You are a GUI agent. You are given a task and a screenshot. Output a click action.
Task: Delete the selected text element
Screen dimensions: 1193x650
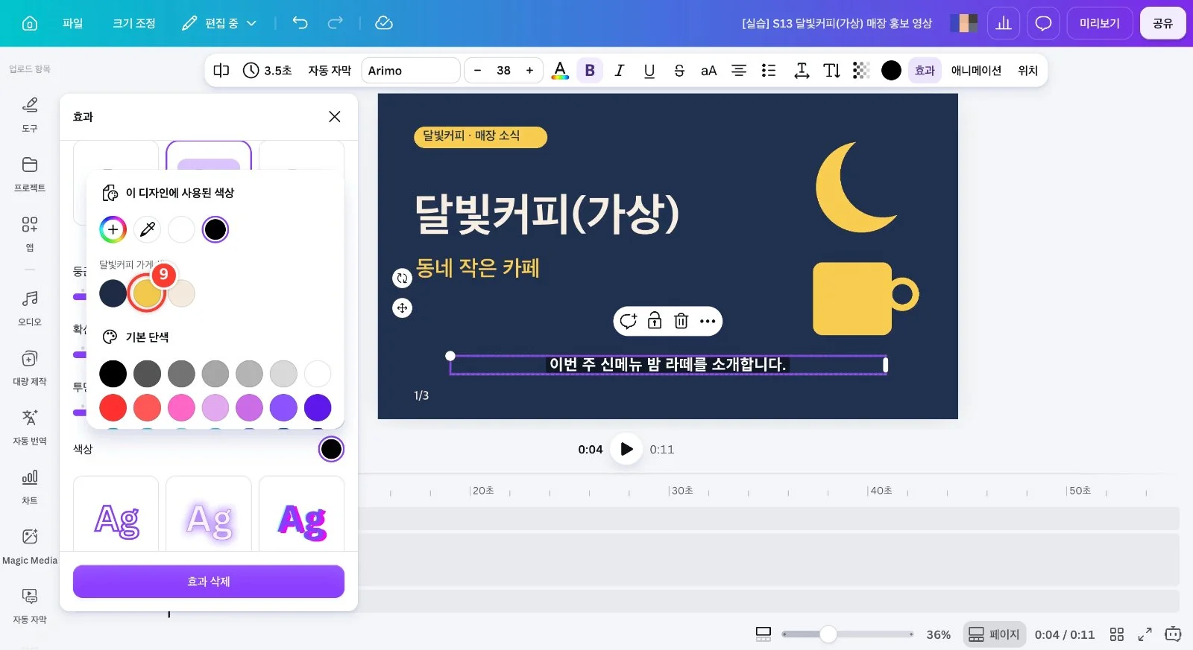tap(681, 321)
